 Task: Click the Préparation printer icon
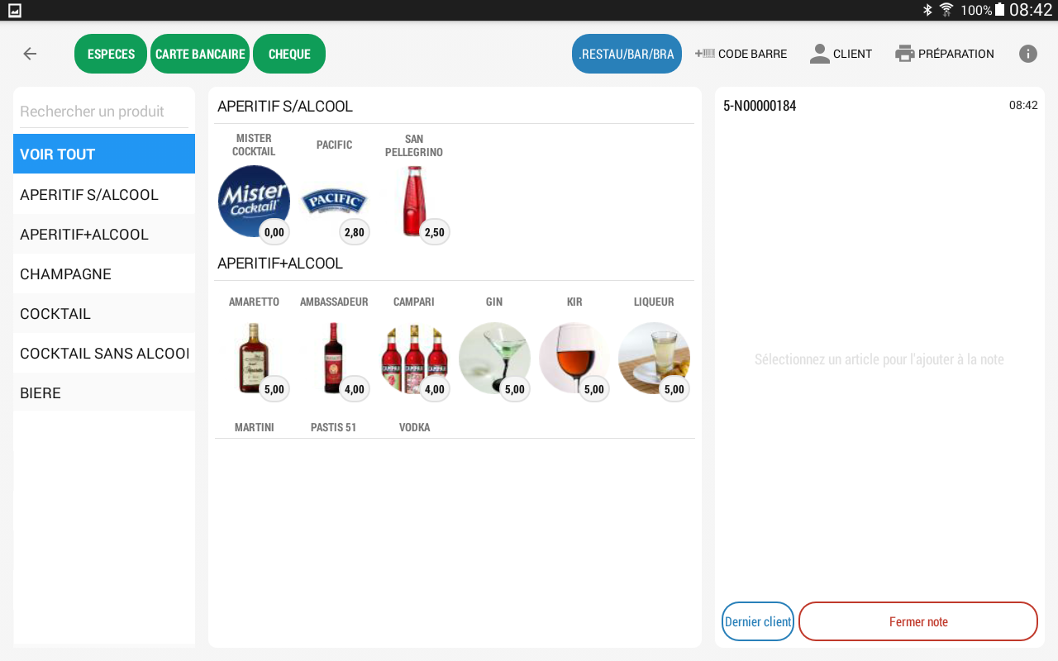905,54
